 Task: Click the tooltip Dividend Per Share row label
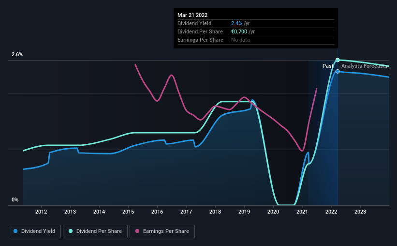pyautogui.click(x=200, y=31)
